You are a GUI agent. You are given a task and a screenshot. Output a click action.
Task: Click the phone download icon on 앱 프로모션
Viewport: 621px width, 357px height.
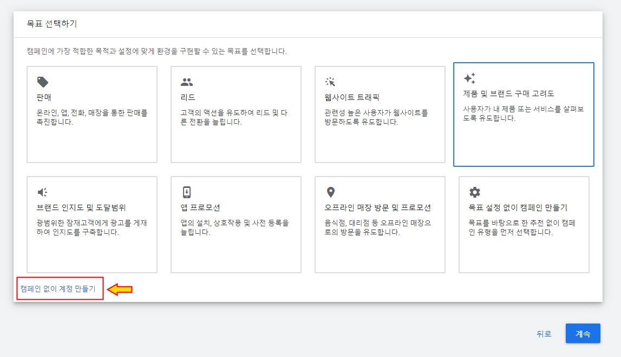(187, 192)
